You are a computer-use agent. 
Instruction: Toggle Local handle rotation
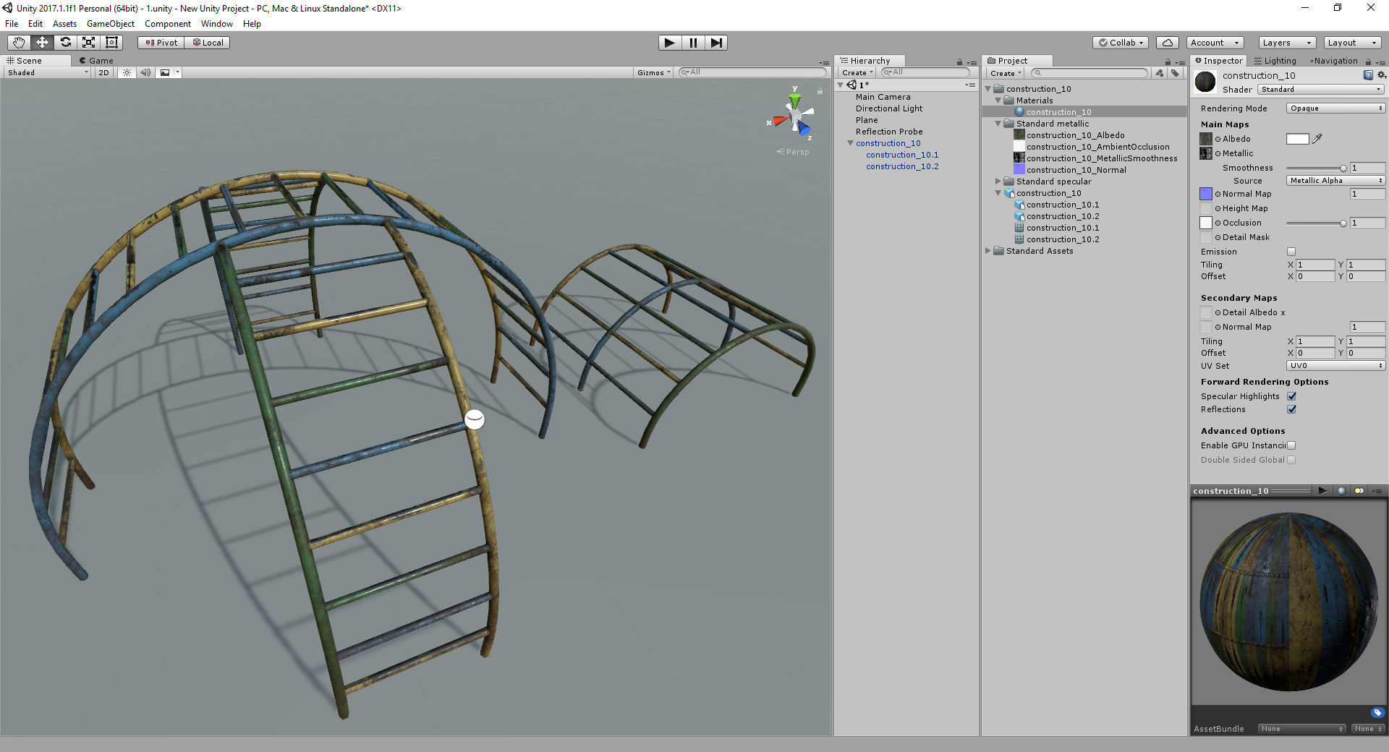pyautogui.click(x=208, y=43)
